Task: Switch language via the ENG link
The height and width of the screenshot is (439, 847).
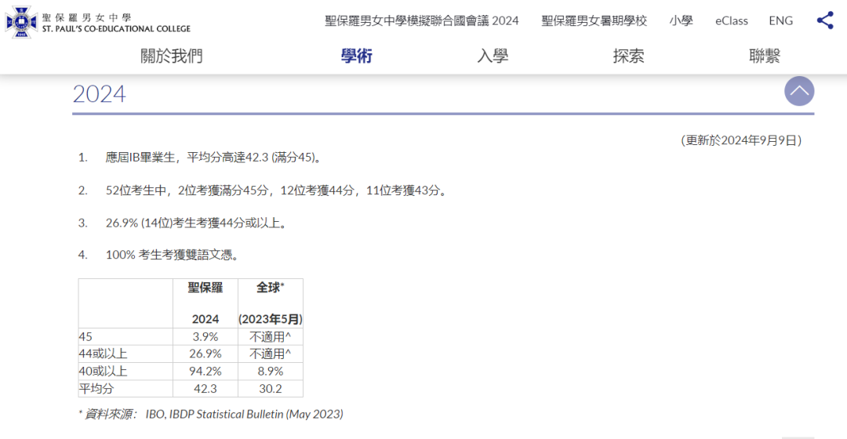Action: point(780,21)
